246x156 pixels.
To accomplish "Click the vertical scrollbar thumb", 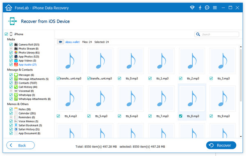I will pos(241,75).
